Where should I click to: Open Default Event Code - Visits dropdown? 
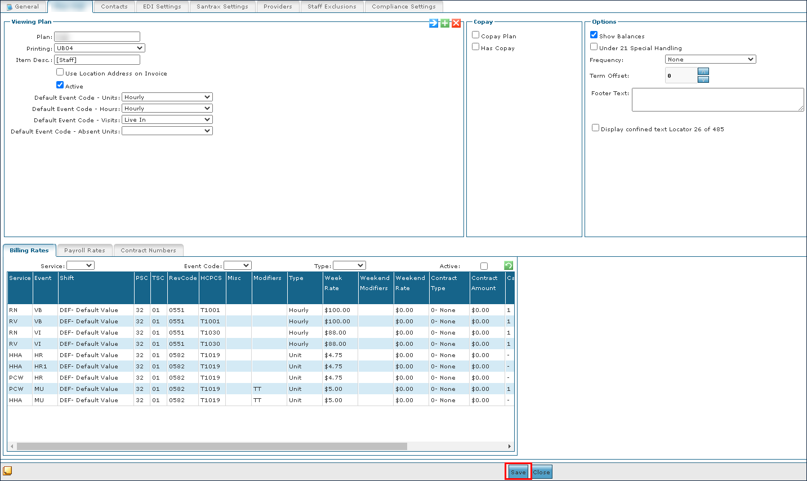point(167,120)
